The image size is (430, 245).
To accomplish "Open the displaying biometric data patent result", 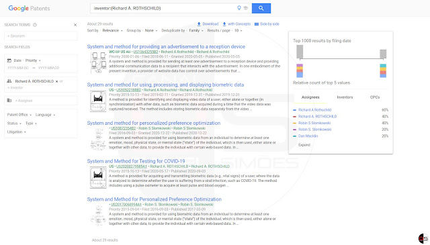I will tap(165, 85).
